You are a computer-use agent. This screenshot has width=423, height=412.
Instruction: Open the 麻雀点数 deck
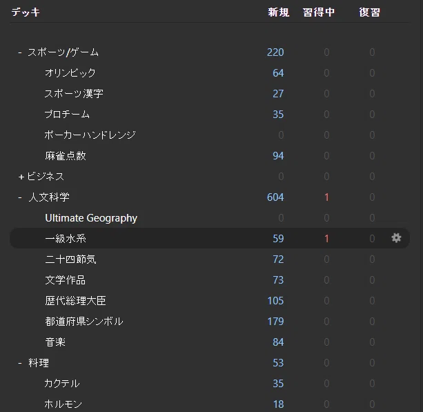tap(66, 156)
